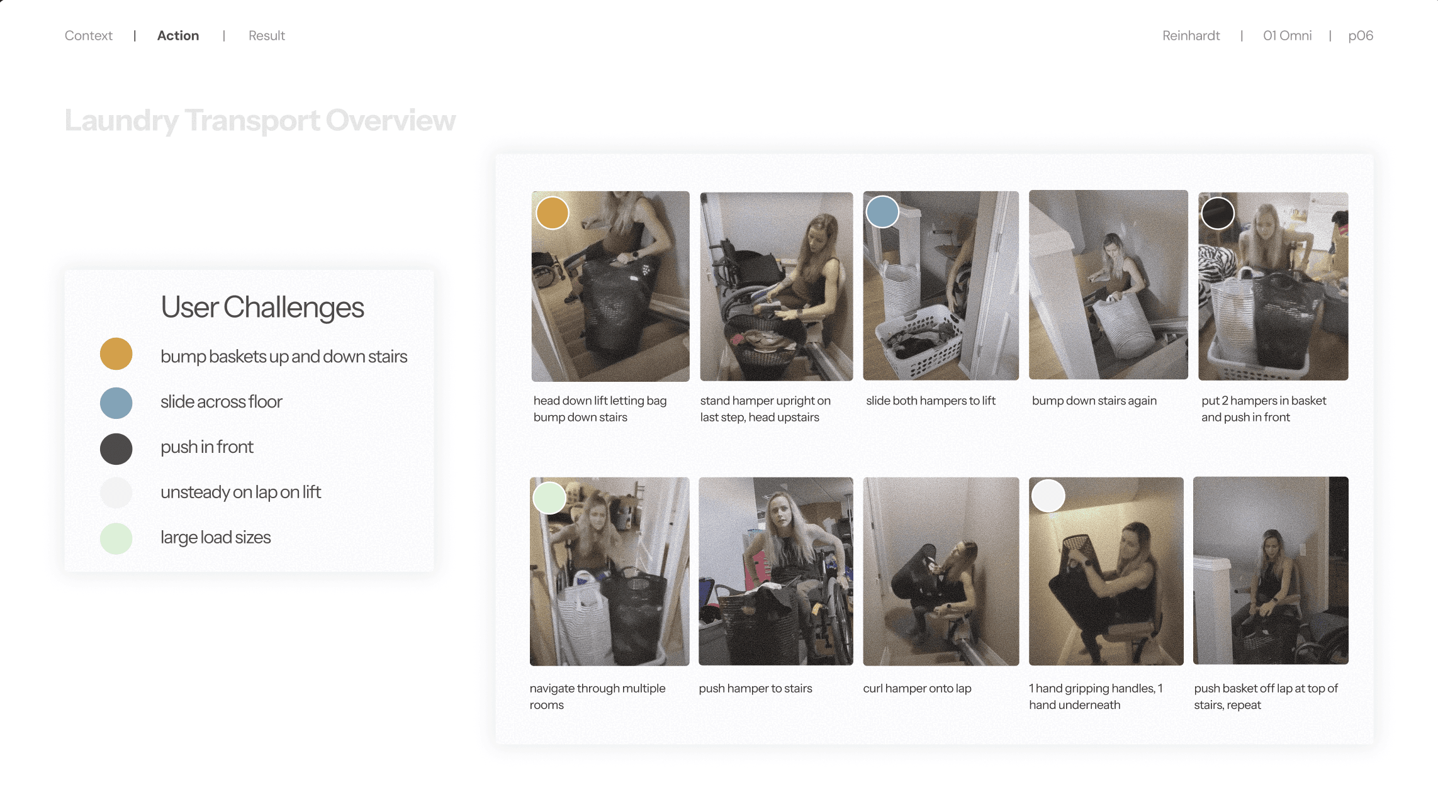Click blue marker on slide hampers photo
Screen dimensions: 1438x807
click(882, 211)
